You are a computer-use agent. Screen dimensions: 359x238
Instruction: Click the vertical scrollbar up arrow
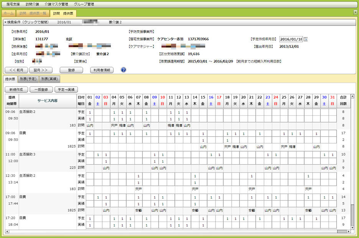tap(352, 97)
